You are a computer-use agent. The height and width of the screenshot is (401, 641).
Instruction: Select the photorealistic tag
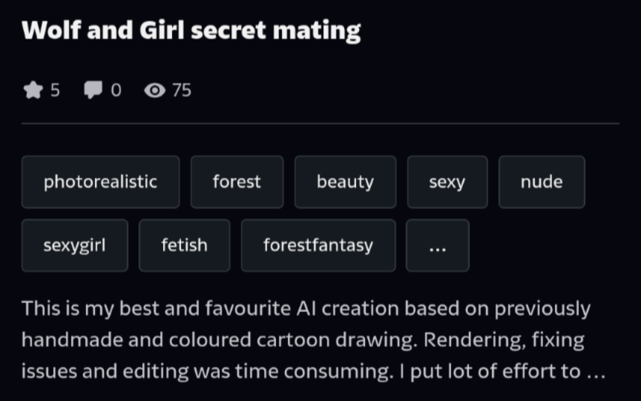[x=100, y=182]
